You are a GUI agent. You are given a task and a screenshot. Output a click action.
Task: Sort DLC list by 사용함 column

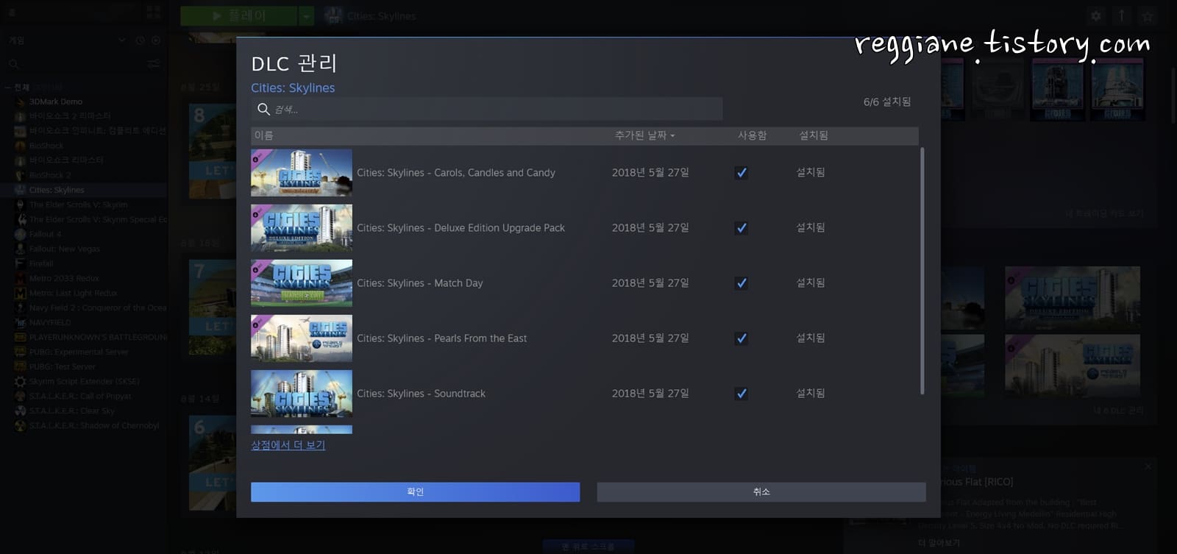[x=752, y=135]
